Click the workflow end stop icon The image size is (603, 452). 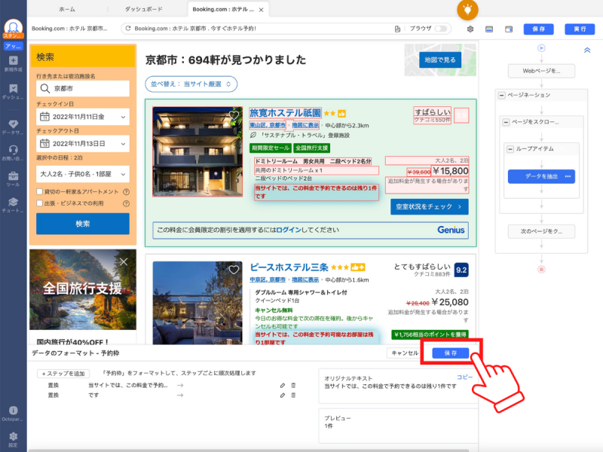coord(541,269)
